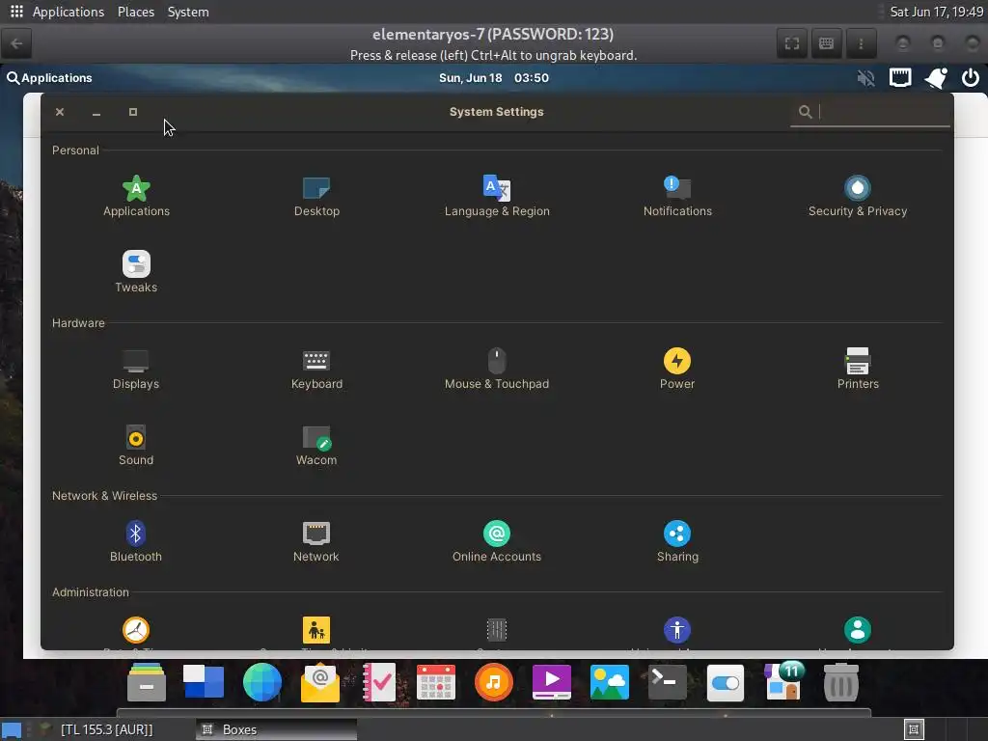This screenshot has height=741, width=988.
Task: Open Security & Privacy settings
Action: [x=858, y=197]
